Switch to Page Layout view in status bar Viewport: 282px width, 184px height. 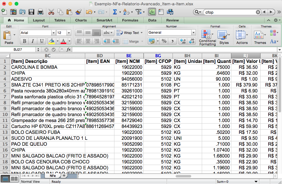point(14,179)
